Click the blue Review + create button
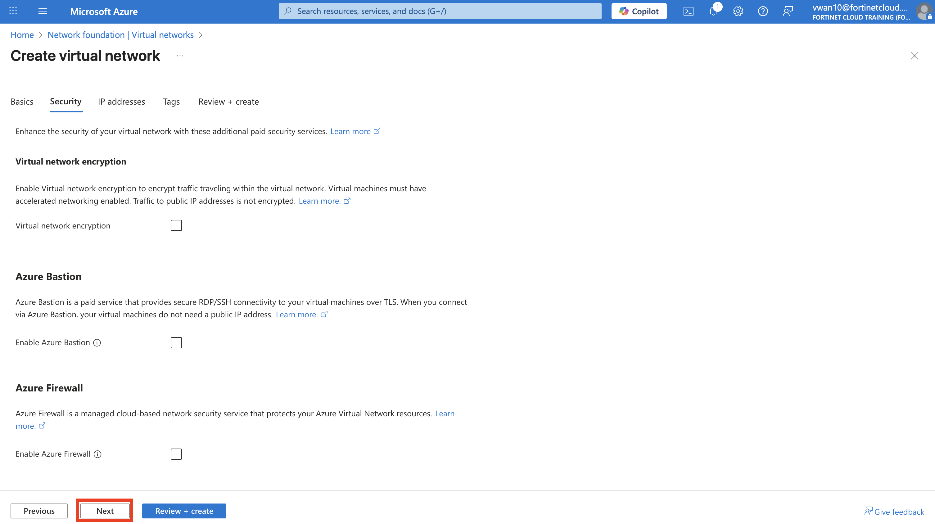This screenshot has height=524, width=935. coord(184,511)
